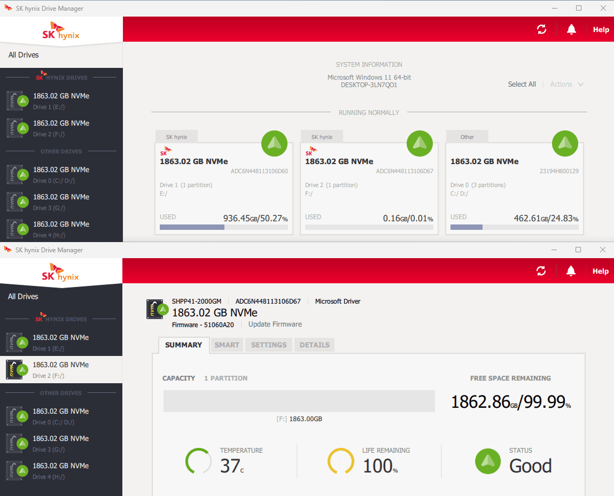Click '1862.86GB/99.99%' free space value
The width and height of the screenshot is (614, 496).
pos(511,402)
